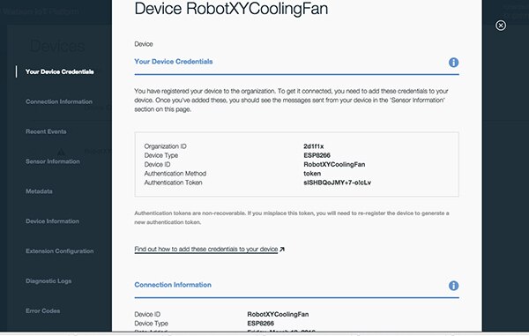529x336 pixels.
Task: Click RobotXYCoolingFan value under Connection Information
Action: (278, 315)
